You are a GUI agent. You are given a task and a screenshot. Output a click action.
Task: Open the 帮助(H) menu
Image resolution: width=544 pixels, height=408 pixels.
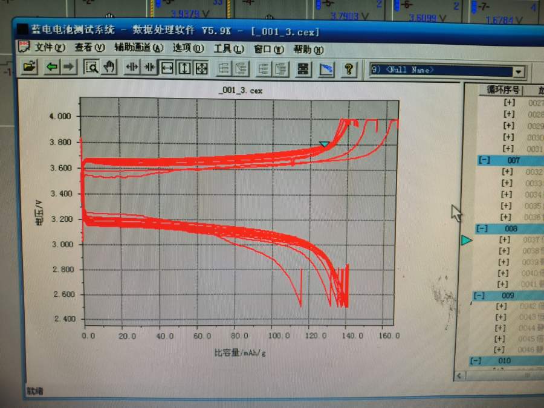click(308, 50)
